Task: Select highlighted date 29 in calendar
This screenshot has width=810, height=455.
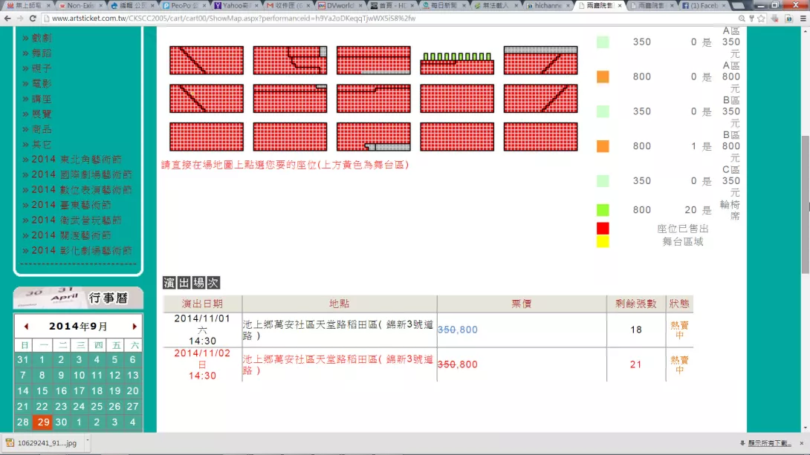Action: tap(42, 422)
